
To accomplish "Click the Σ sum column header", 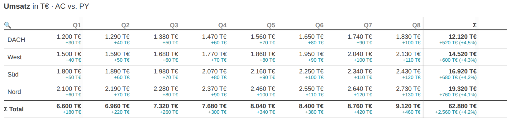I will (475, 25).
